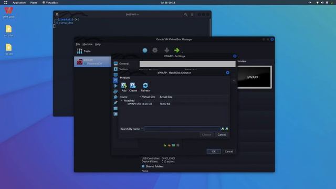This screenshot has width=336, height=189.
Task: Click the Actual Size column header
Action: coord(166,97)
